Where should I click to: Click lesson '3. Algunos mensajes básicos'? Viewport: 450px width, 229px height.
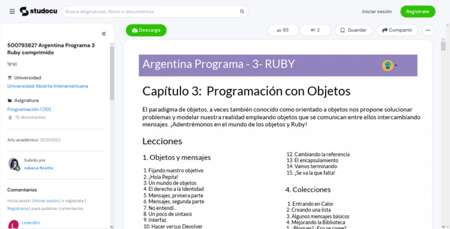pyautogui.click(x=318, y=216)
